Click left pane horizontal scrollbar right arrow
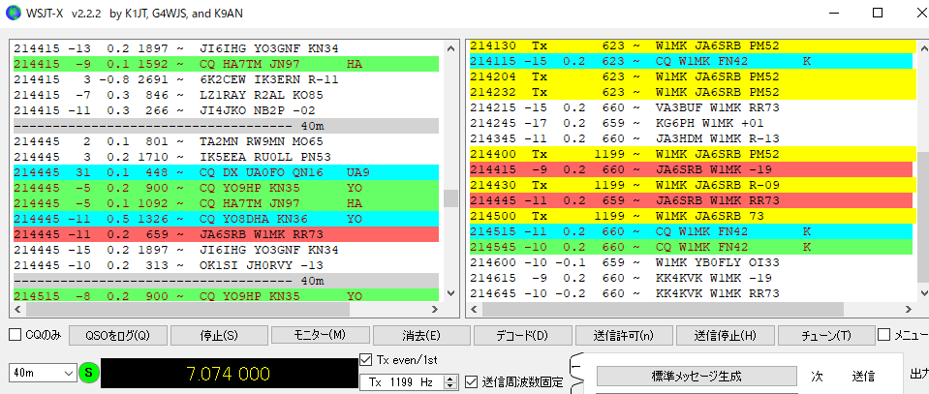The height and width of the screenshot is (394, 929). point(435,309)
